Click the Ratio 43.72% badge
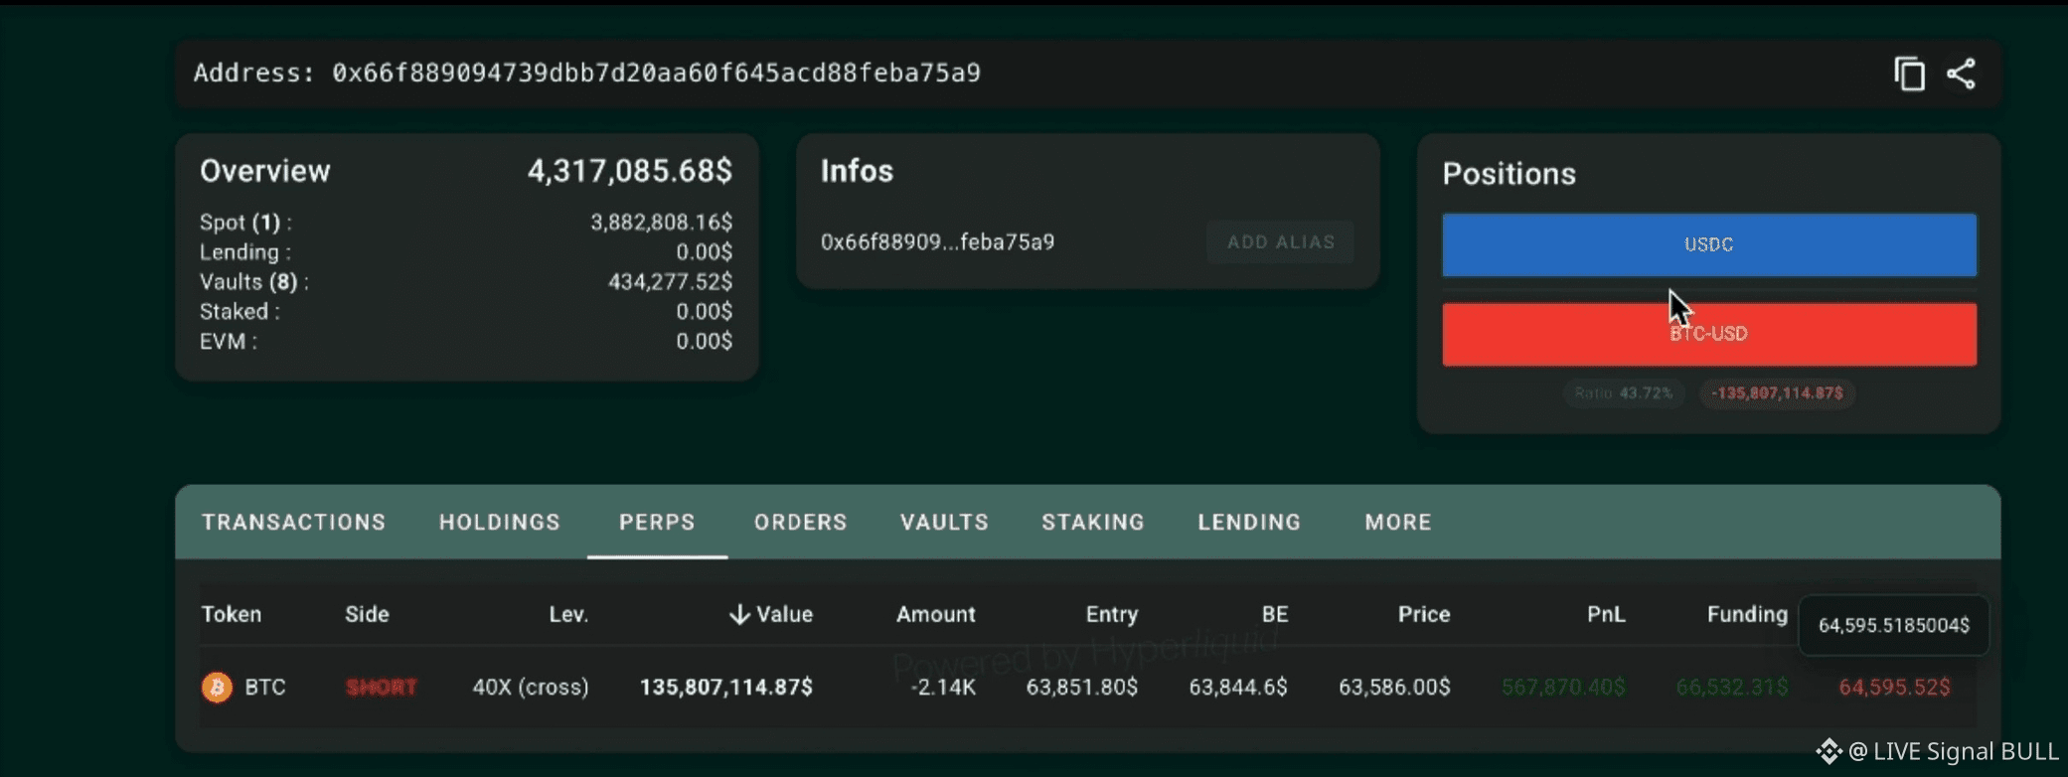This screenshot has height=777, width=2068. 1624,393
